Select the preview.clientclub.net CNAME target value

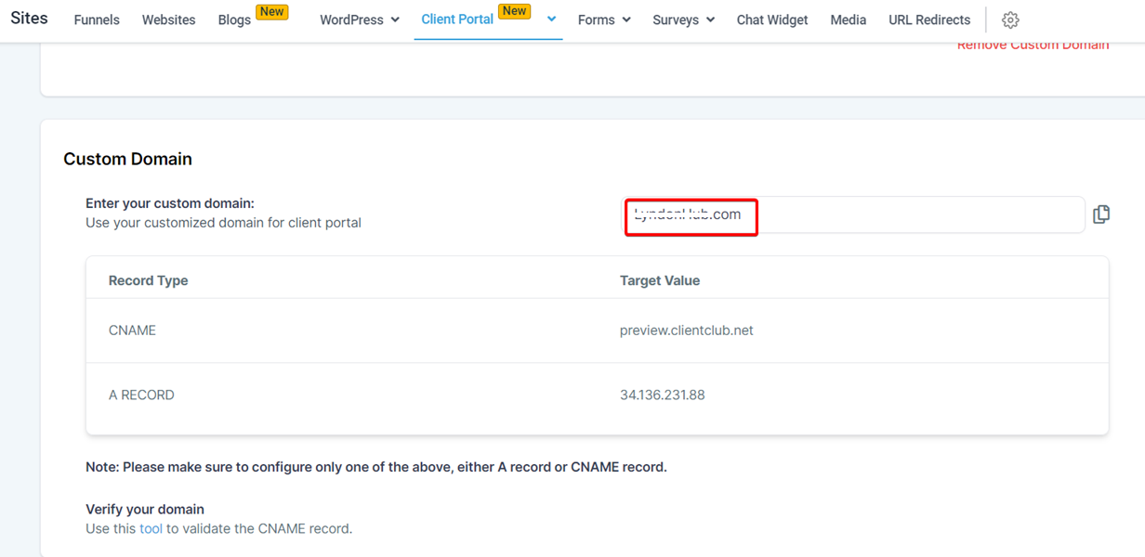click(687, 330)
